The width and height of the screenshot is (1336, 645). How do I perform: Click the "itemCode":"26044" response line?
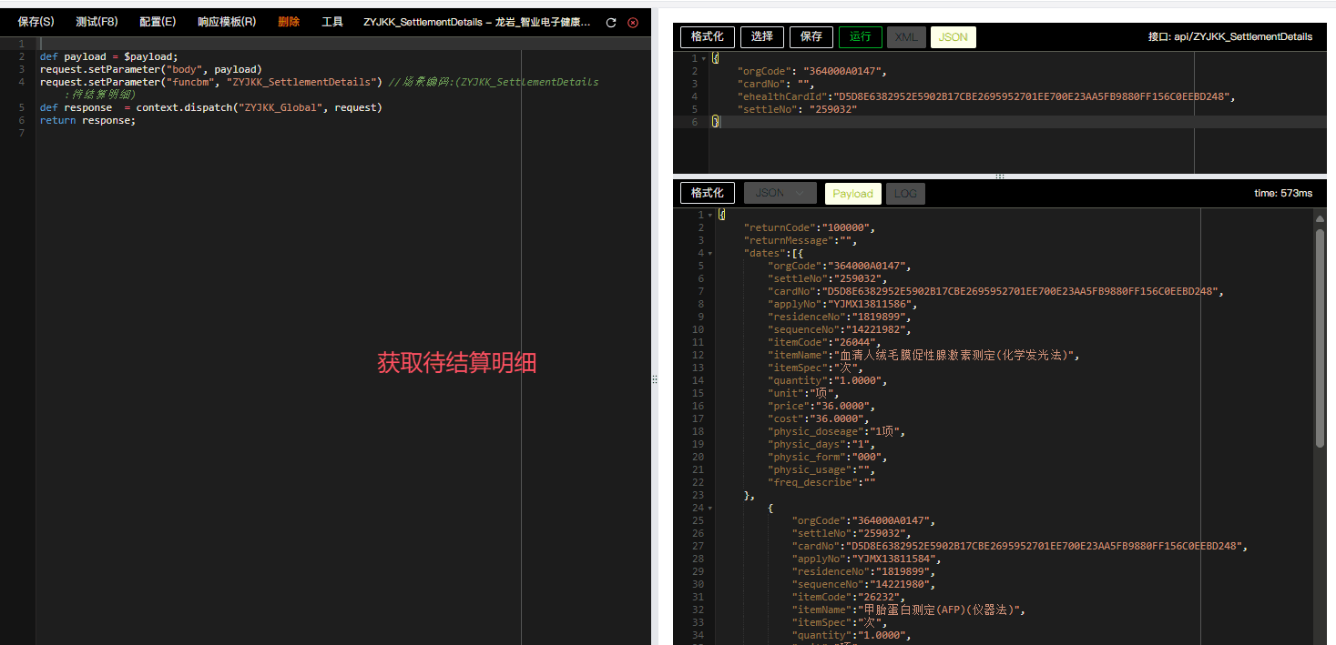click(825, 342)
